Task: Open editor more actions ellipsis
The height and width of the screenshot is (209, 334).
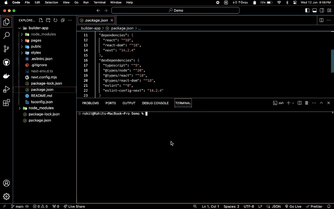Action: coord(329,20)
